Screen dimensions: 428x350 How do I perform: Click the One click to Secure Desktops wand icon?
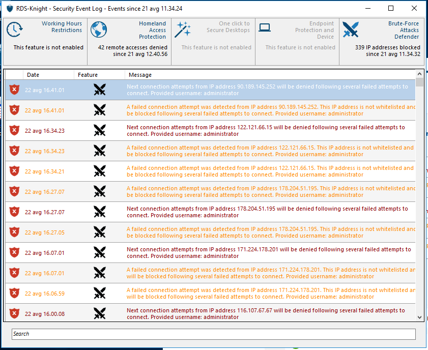click(182, 30)
